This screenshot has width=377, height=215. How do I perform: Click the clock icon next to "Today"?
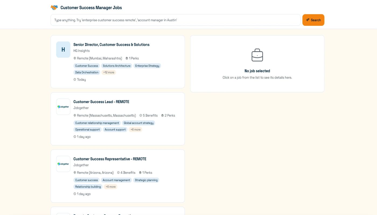tap(75, 79)
